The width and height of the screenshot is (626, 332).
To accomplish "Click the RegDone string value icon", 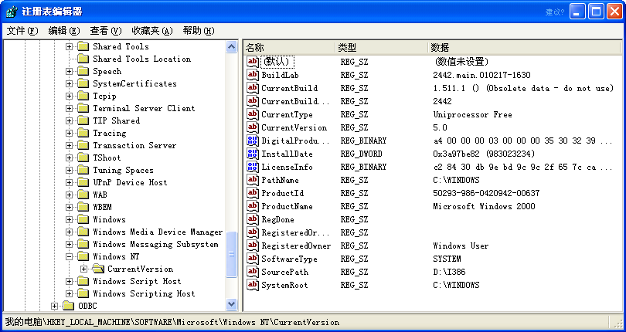I will (252, 219).
